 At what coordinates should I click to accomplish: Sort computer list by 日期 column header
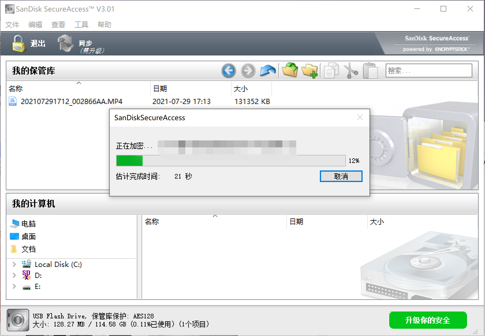coord(327,222)
